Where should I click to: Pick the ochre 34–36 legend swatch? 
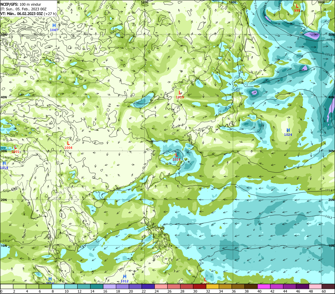pyautogui.click(x=225, y=286)
